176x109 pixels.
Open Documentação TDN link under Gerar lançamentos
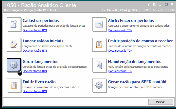[35, 71]
